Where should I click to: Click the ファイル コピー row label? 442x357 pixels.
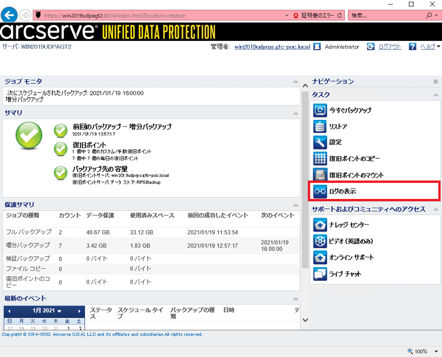pyautogui.click(x=26, y=269)
